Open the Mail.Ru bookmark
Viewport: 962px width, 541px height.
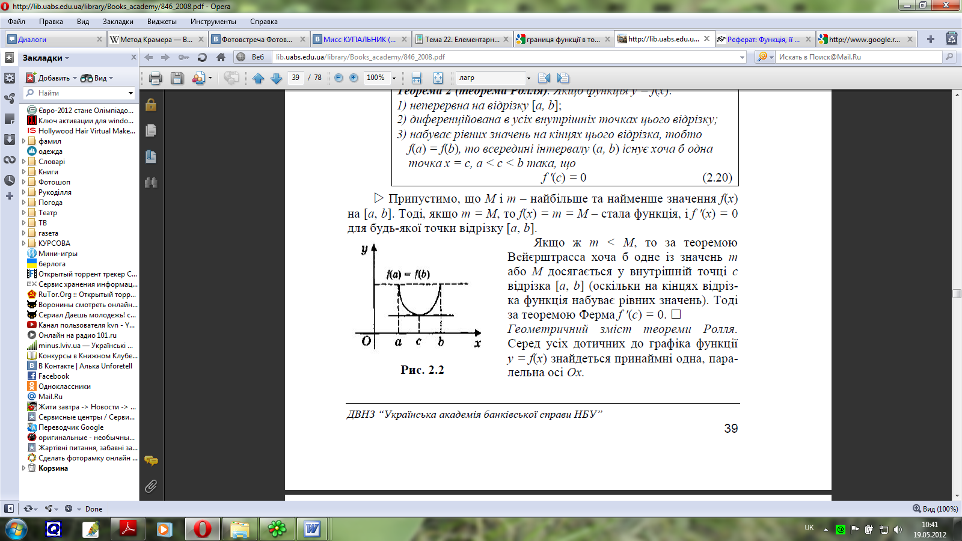[x=50, y=397]
